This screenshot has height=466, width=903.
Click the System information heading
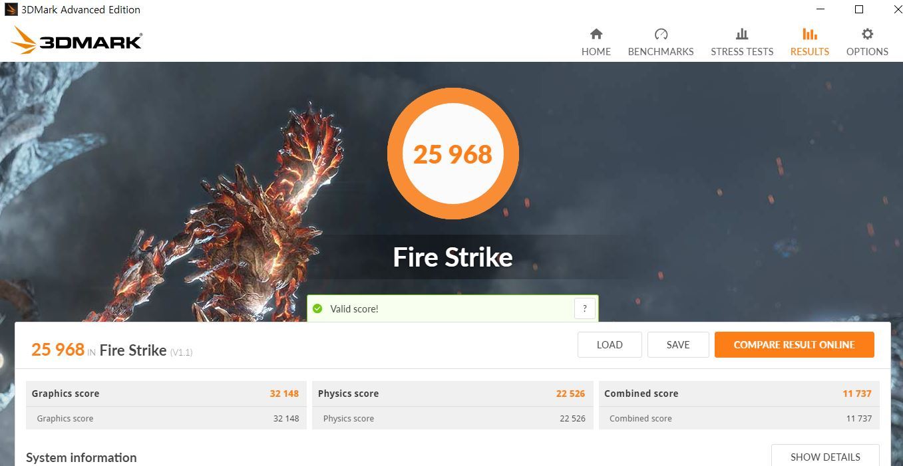click(81, 457)
